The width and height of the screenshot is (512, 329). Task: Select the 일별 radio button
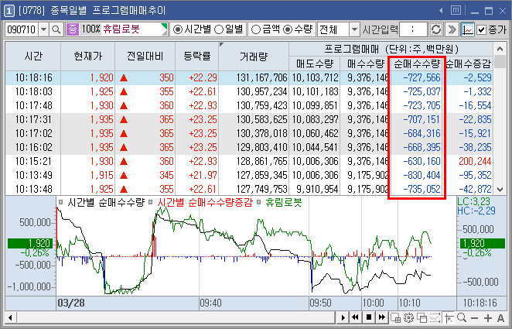pos(218,29)
